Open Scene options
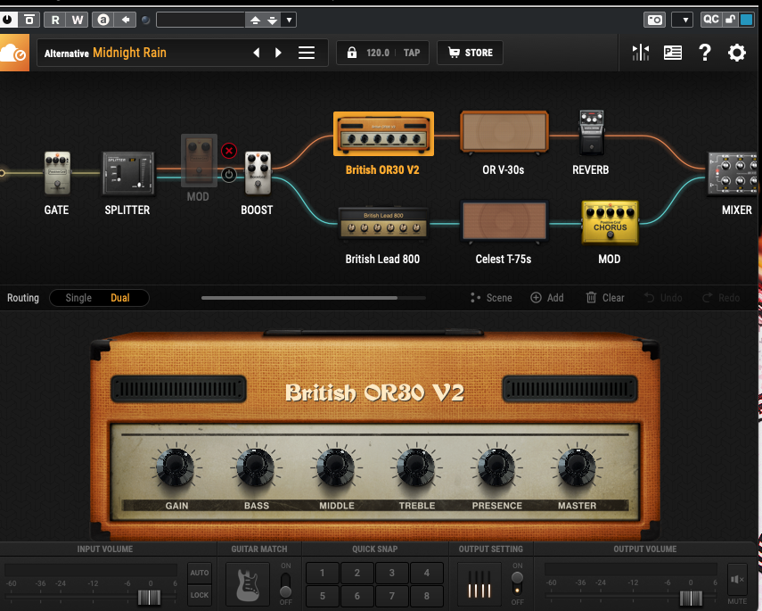762x611 pixels. pyautogui.click(x=491, y=298)
